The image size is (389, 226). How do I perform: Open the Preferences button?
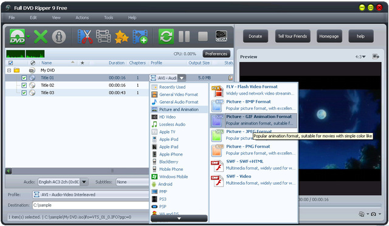216,54
